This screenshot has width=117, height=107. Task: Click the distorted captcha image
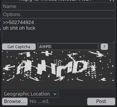point(58,66)
